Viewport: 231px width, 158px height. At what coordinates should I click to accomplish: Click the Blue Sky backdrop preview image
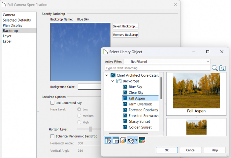point(80,52)
